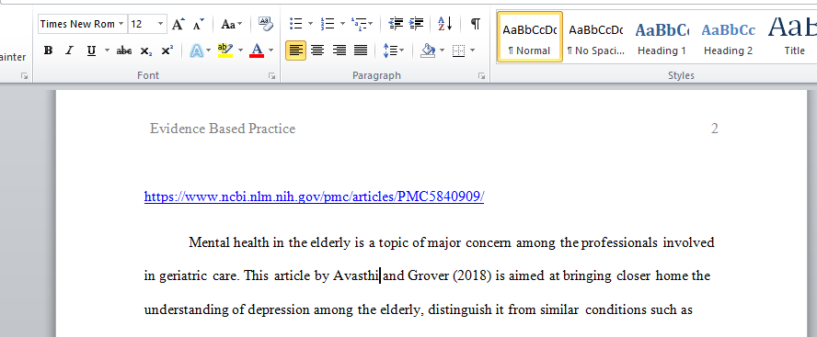Screen dimensions: 817x337
Task: Open the ncbi.nlm.nih.gov PMC5840909 hyperlink
Action: 314,197
